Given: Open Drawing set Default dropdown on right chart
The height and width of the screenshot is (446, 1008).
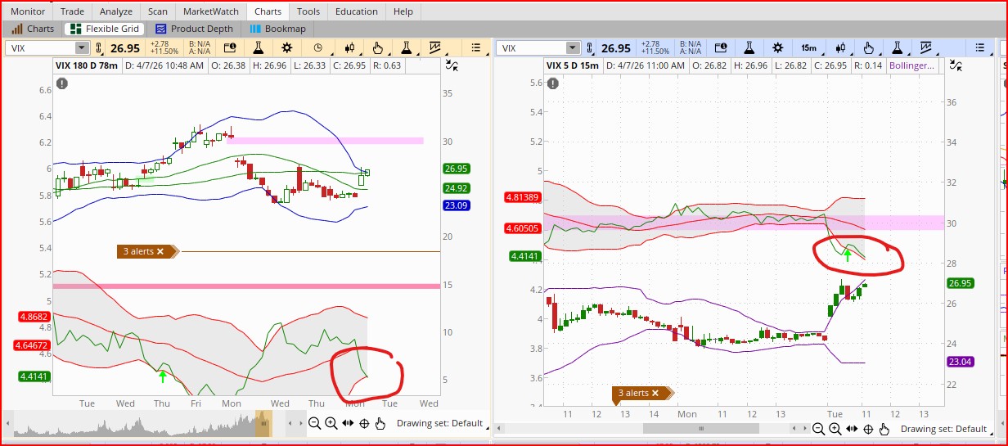Looking at the screenshot, I should (x=943, y=429).
